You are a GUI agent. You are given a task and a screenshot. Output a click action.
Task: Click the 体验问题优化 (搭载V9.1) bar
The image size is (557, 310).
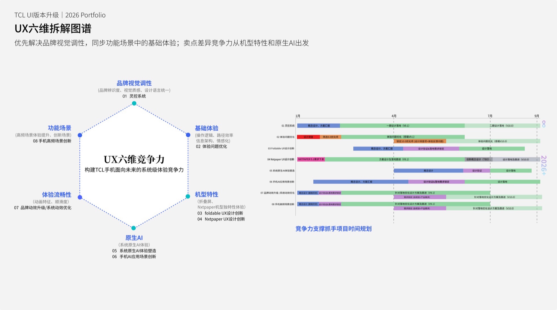click(x=403, y=137)
